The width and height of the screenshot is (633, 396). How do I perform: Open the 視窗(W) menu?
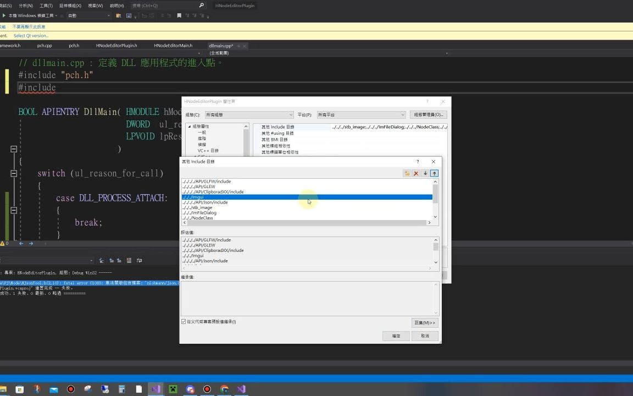pos(95,5)
